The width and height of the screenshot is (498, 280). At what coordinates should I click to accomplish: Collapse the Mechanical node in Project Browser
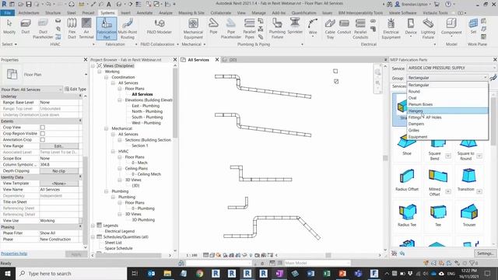click(x=107, y=128)
